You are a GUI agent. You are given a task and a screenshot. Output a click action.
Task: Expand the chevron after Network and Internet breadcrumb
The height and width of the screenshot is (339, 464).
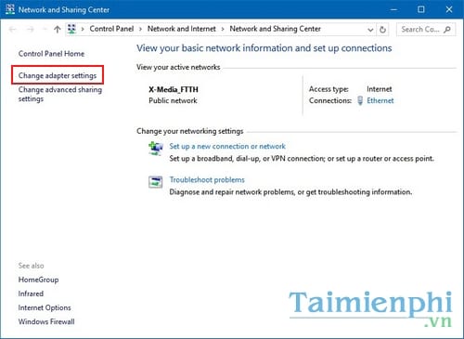tap(223, 29)
